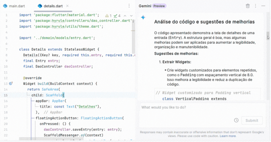Click the warning count indicator in editor
Viewport: 271px width, 142px height.
(108, 16)
